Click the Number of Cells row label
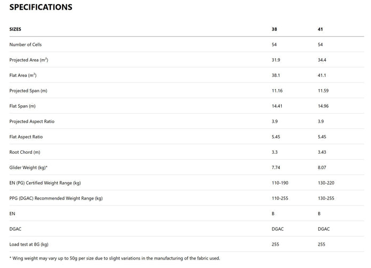 (x=26, y=45)
